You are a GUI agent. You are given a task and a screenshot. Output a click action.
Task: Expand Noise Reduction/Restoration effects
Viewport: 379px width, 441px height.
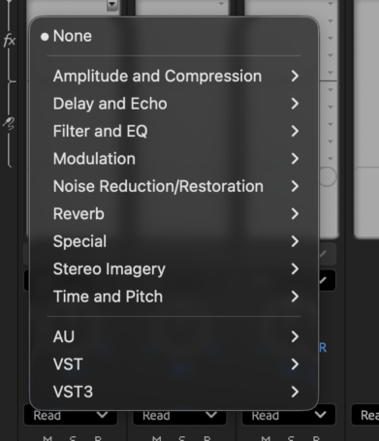tap(174, 186)
